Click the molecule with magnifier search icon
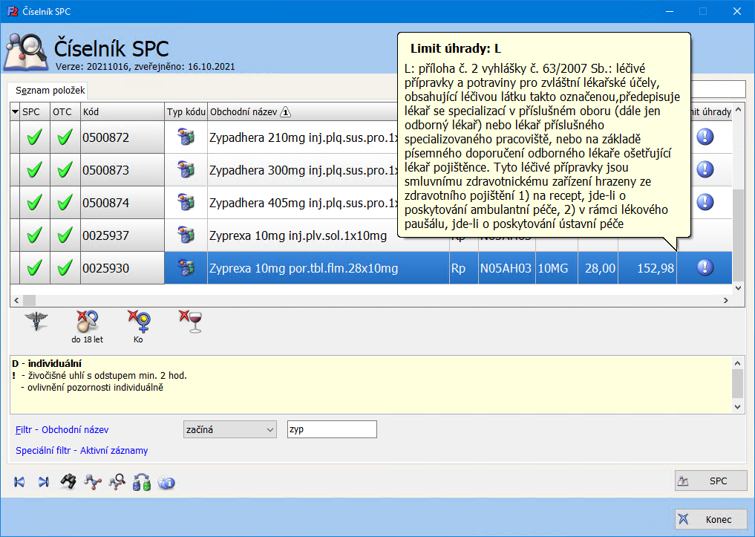755x537 pixels. click(117, 481)
